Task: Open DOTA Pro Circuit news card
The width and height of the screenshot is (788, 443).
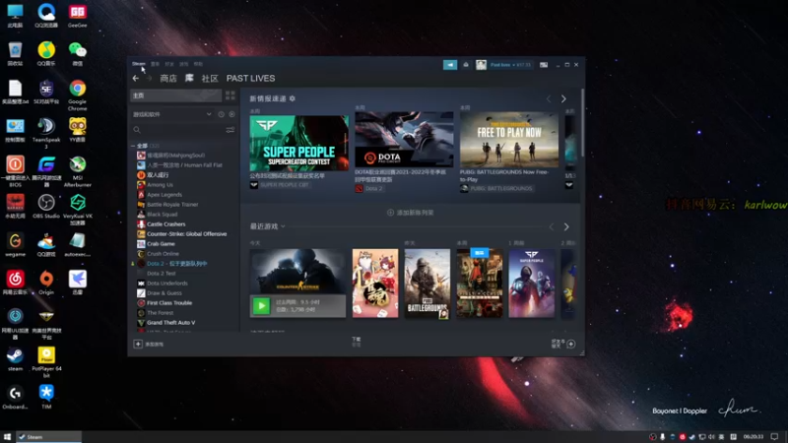Action: coord(404,139)
